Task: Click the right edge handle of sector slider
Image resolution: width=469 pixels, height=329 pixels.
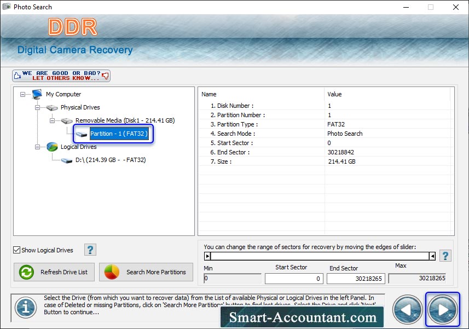Action: click(x=432, y=256)
